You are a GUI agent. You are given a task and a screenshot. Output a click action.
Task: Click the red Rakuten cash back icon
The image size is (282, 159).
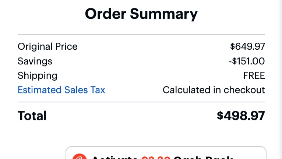[79, 156]
